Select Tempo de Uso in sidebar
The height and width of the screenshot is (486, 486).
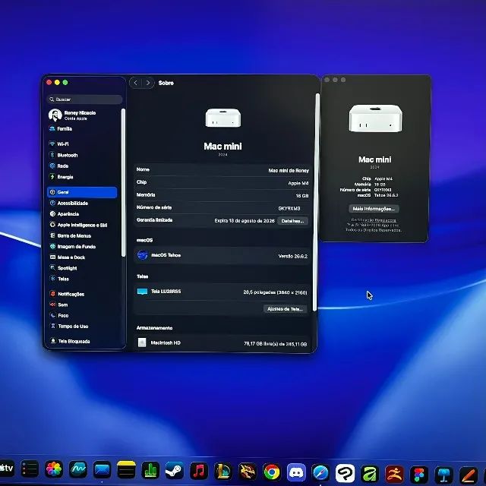[x=82, y=326]
